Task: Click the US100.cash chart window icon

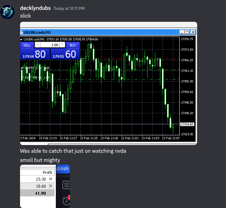Action: (21, 32)
